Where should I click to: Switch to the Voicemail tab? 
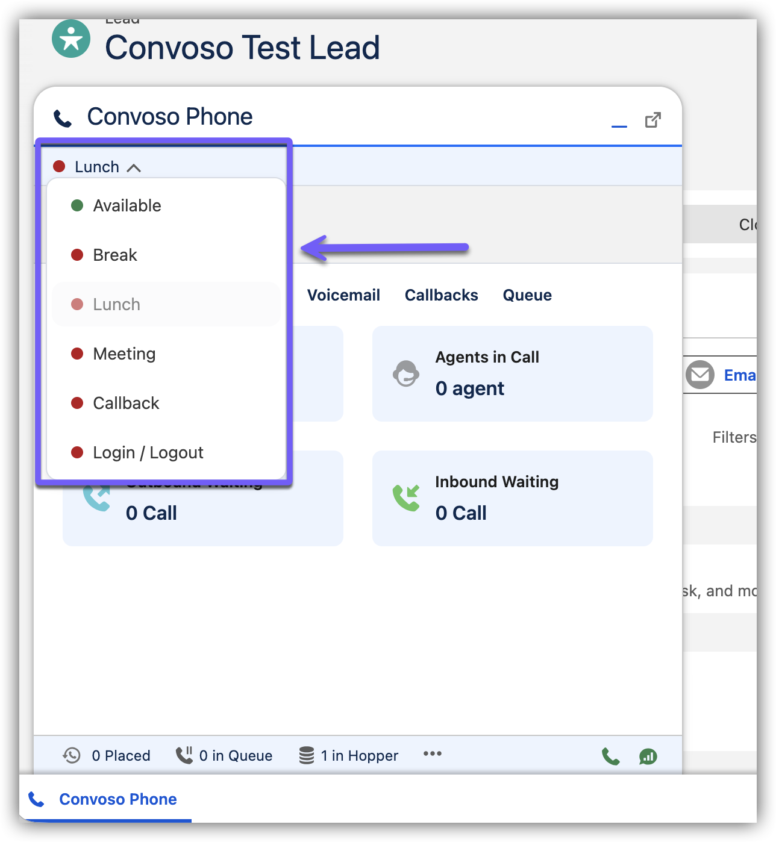click(x=343, y=295)
